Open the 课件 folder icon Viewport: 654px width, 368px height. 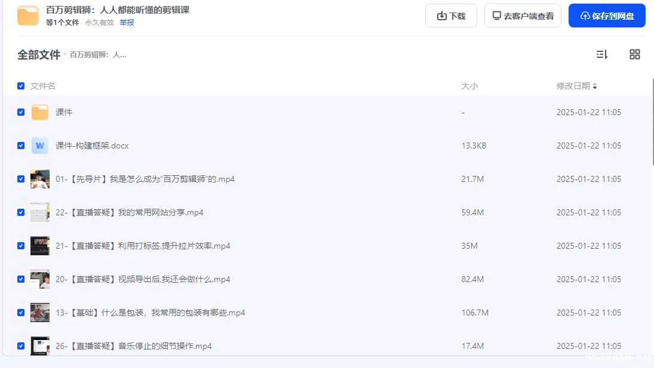coord(39,112)
